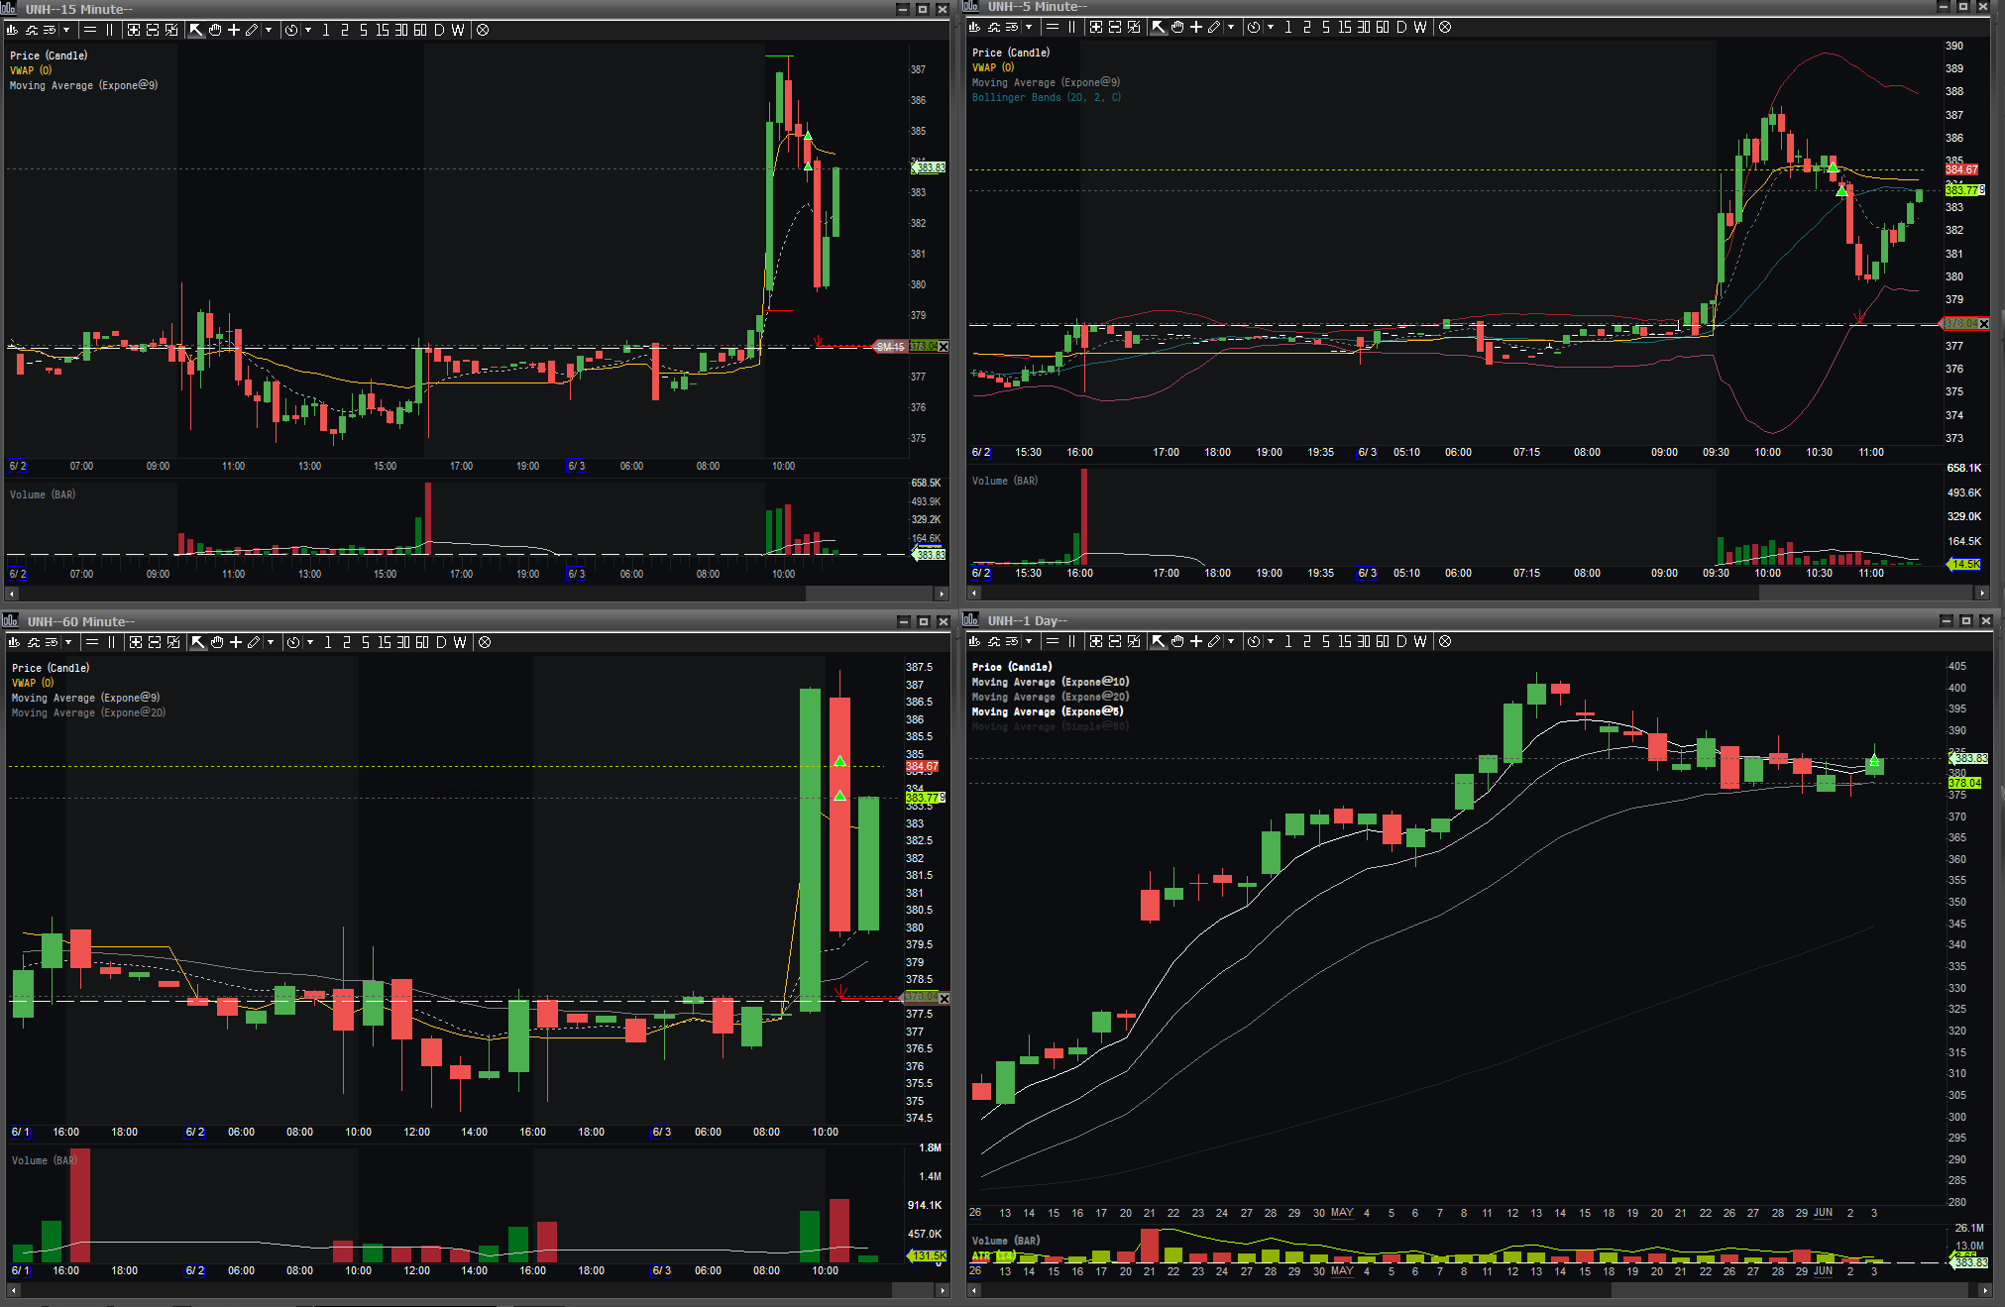Zoom in on 1 Day chart
The width and height of the screenshot is (2005, 1307).
tap(1096, 641)
